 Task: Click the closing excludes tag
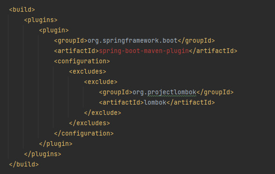tap(89, 123)
